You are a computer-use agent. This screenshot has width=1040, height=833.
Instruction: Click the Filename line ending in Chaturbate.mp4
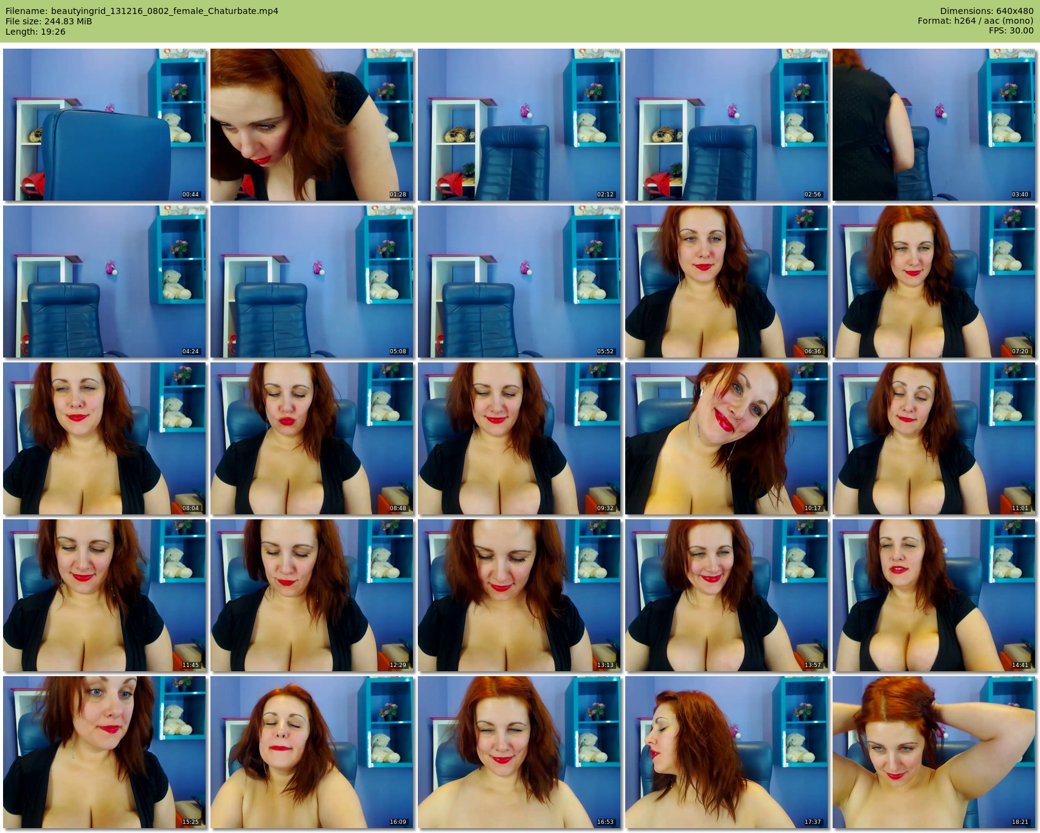[x=142, y=11]
